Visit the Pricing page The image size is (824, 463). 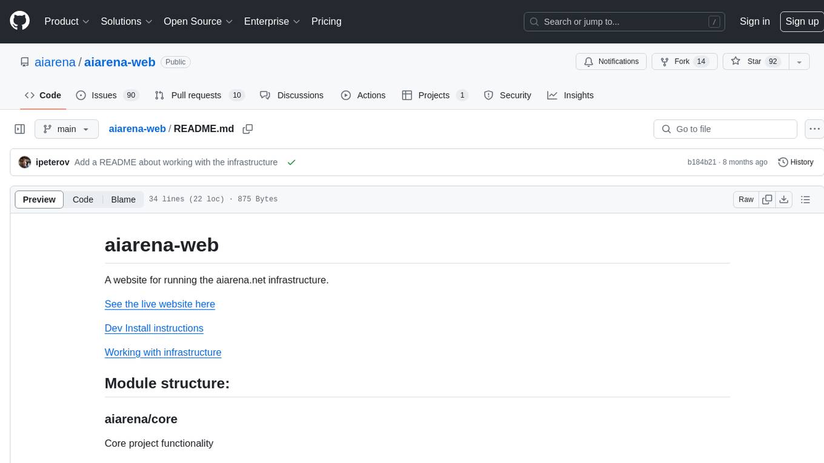327,21
